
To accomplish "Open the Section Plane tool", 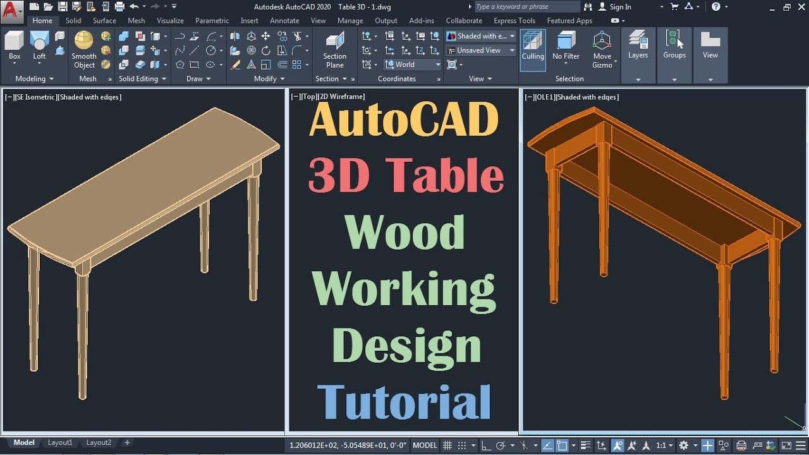I will tap(335, 49).
